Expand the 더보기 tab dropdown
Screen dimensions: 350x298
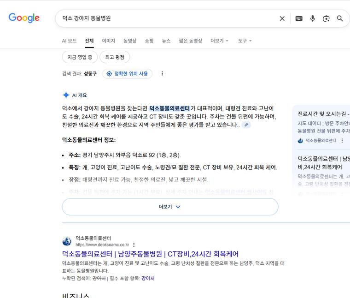coord(219,41)
